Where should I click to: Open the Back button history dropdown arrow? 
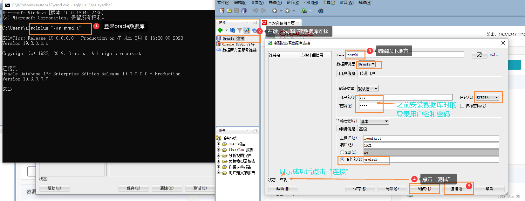(x=281, y=11)
